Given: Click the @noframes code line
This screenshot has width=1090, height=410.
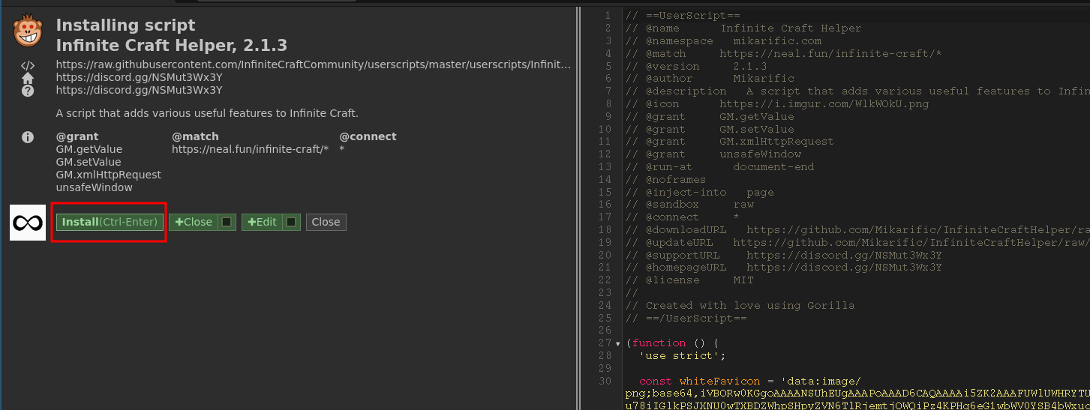Looking at the screenshot, I should pos(665,180).
